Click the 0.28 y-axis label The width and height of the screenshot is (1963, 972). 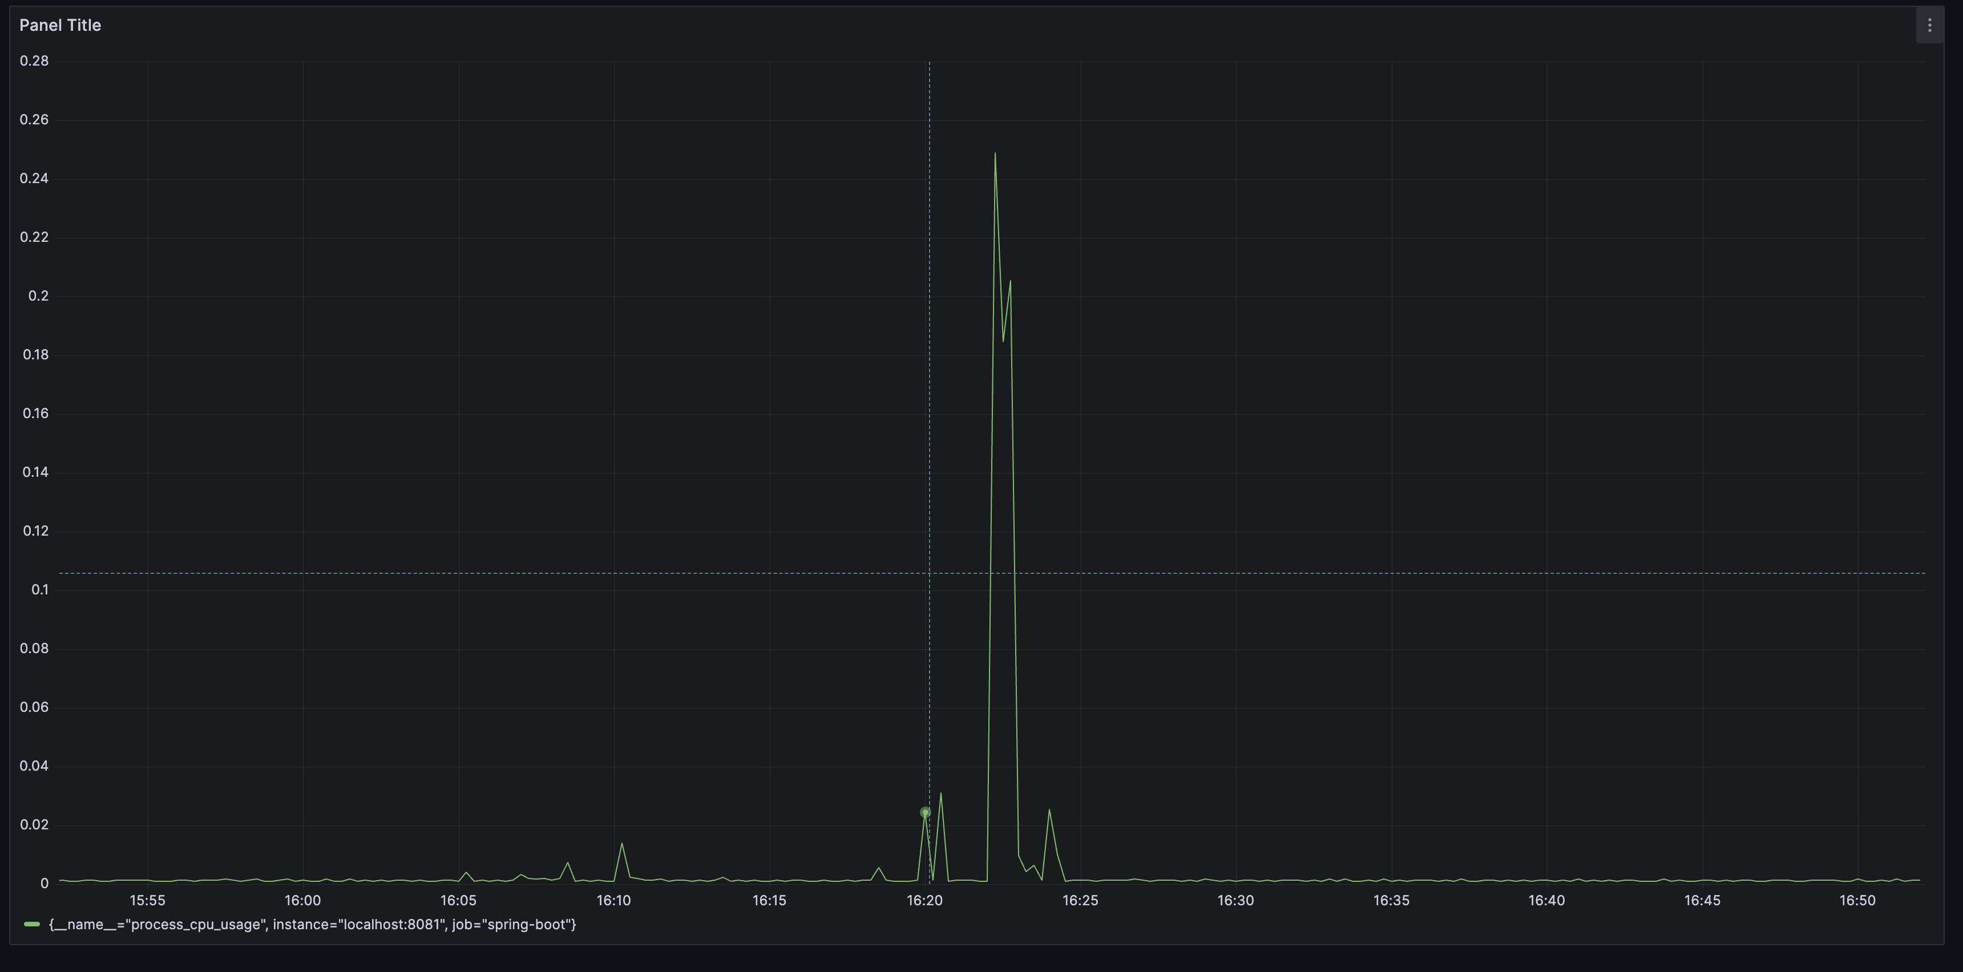click(x=34, y=61)
